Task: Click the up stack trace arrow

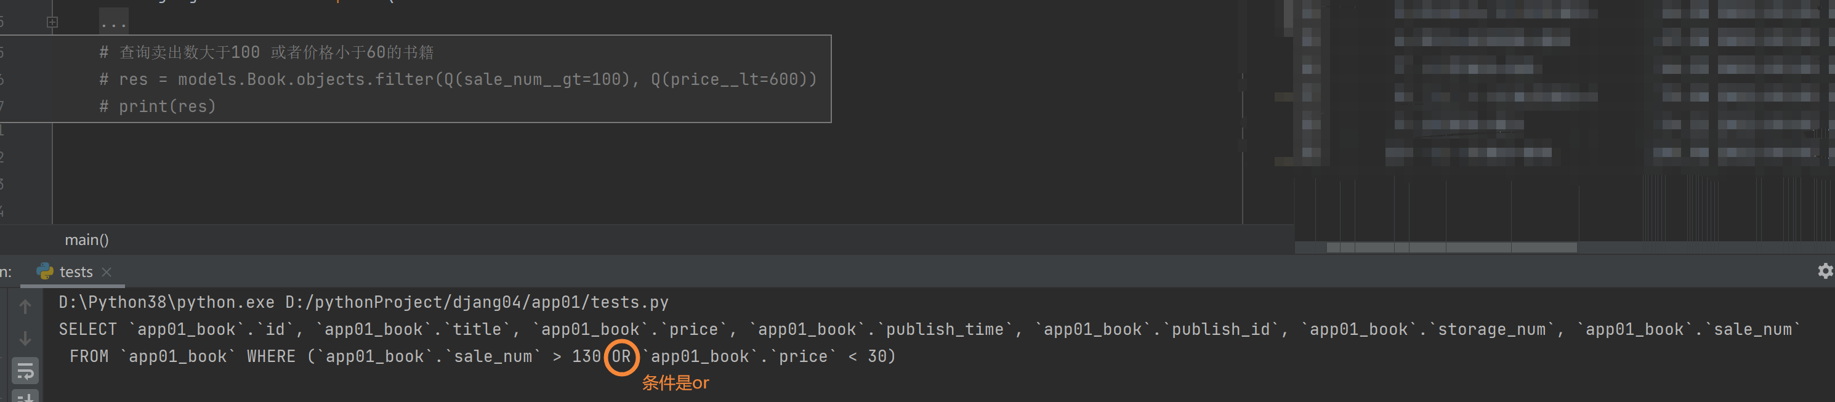Action: [25, 307]
